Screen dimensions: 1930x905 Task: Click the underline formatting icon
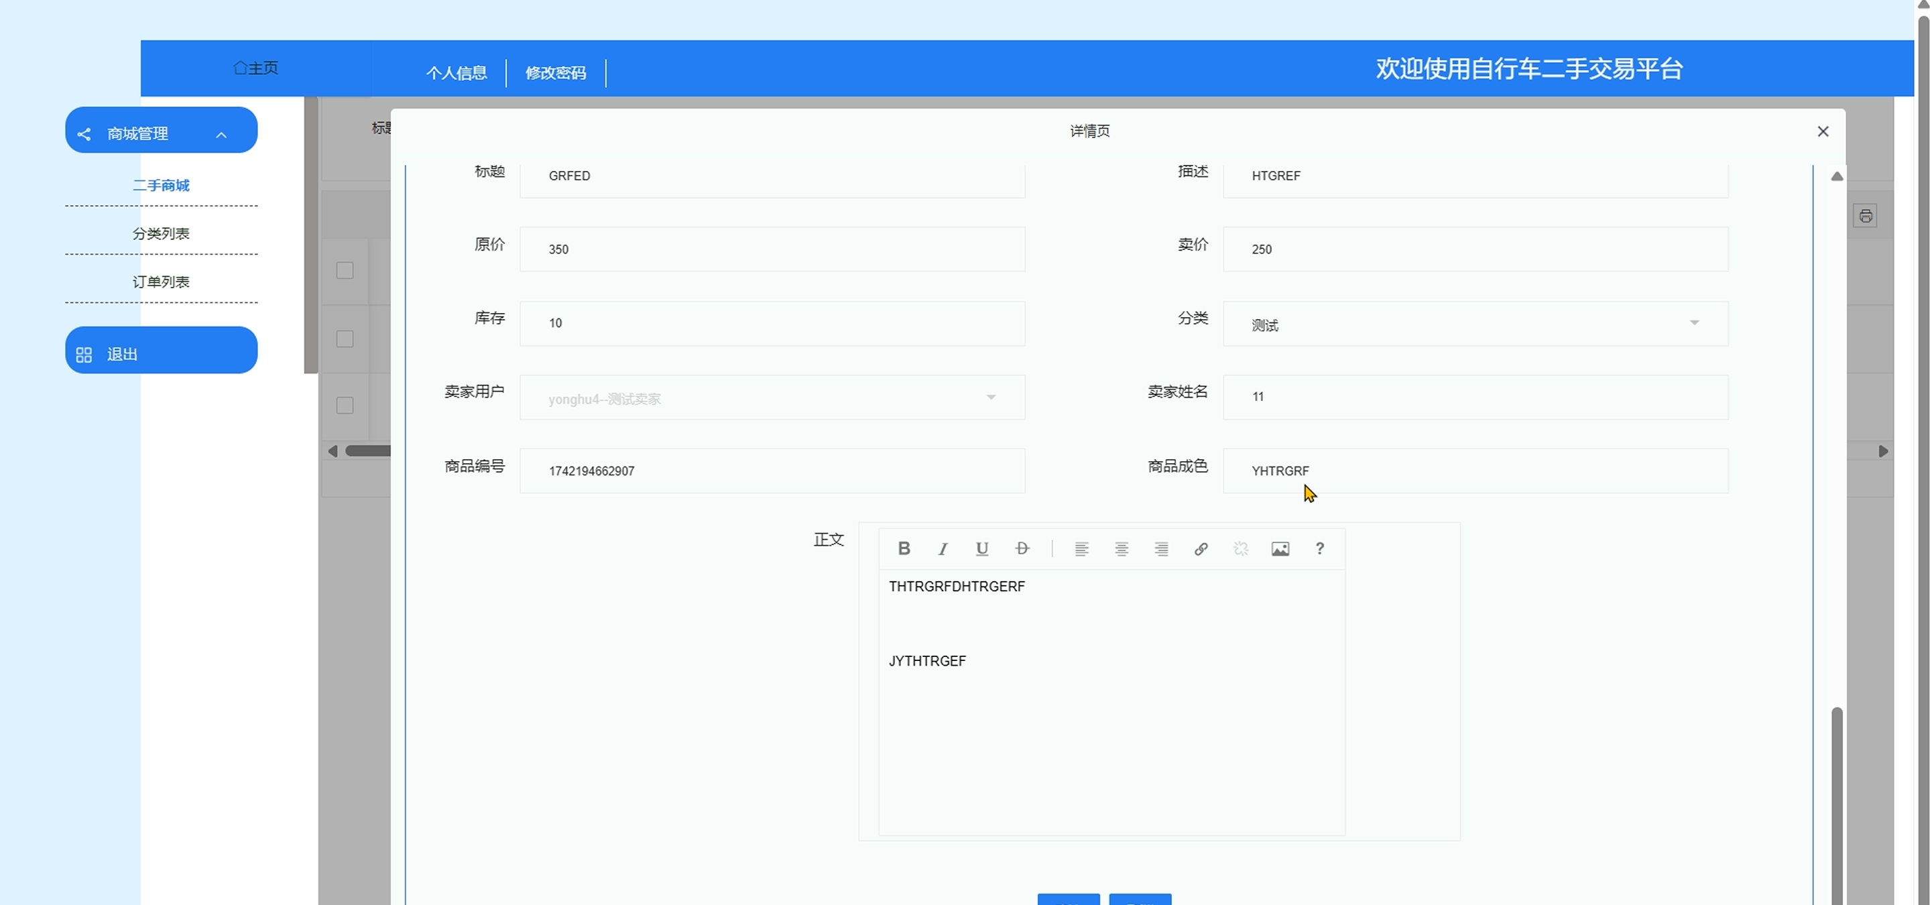click(x=981, y=548)
